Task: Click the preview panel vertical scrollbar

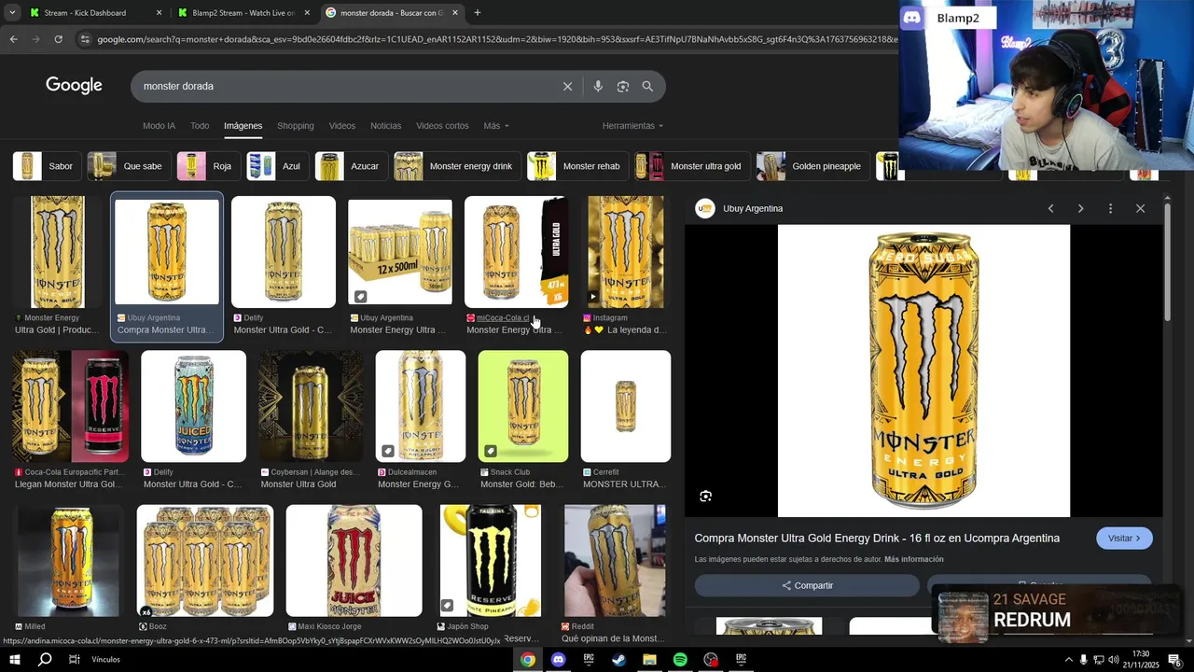Action: point(1167,263)
